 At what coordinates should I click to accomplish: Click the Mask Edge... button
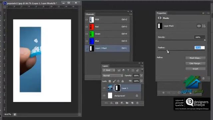pyautogui.click(x=195, y=58)
